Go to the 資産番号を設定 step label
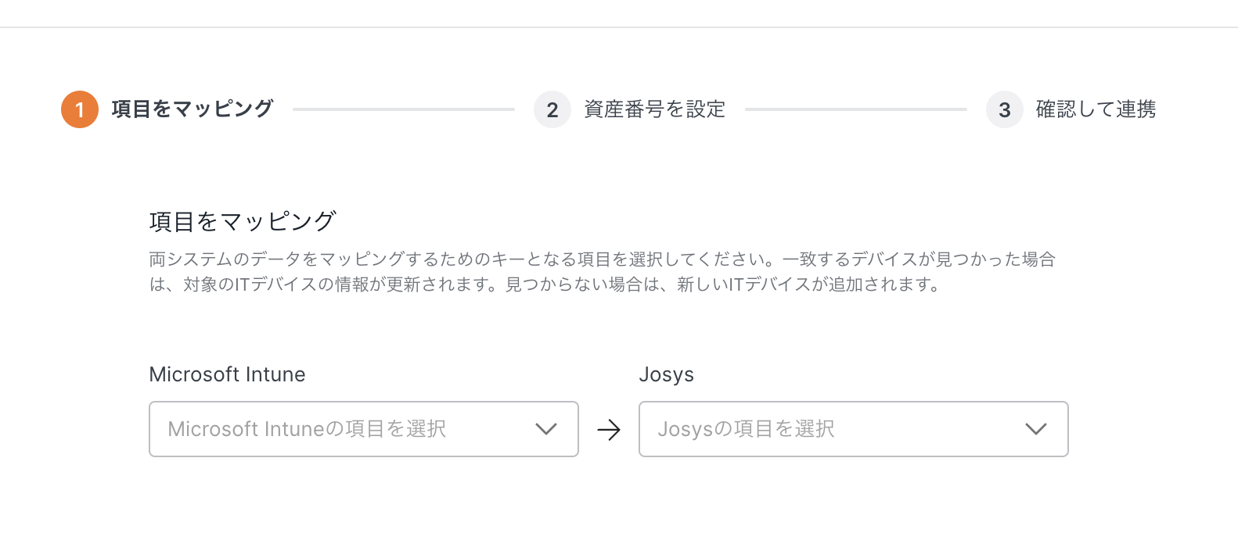This screenshot has width=1238, height=558. (x=655, y=109)
